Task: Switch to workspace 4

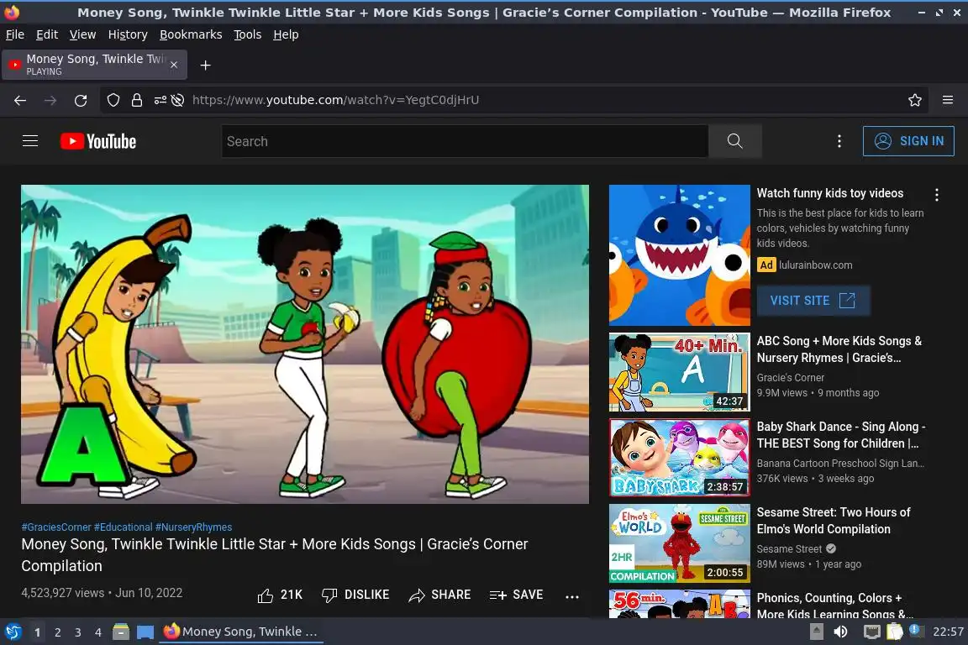Action: (98, 632)
